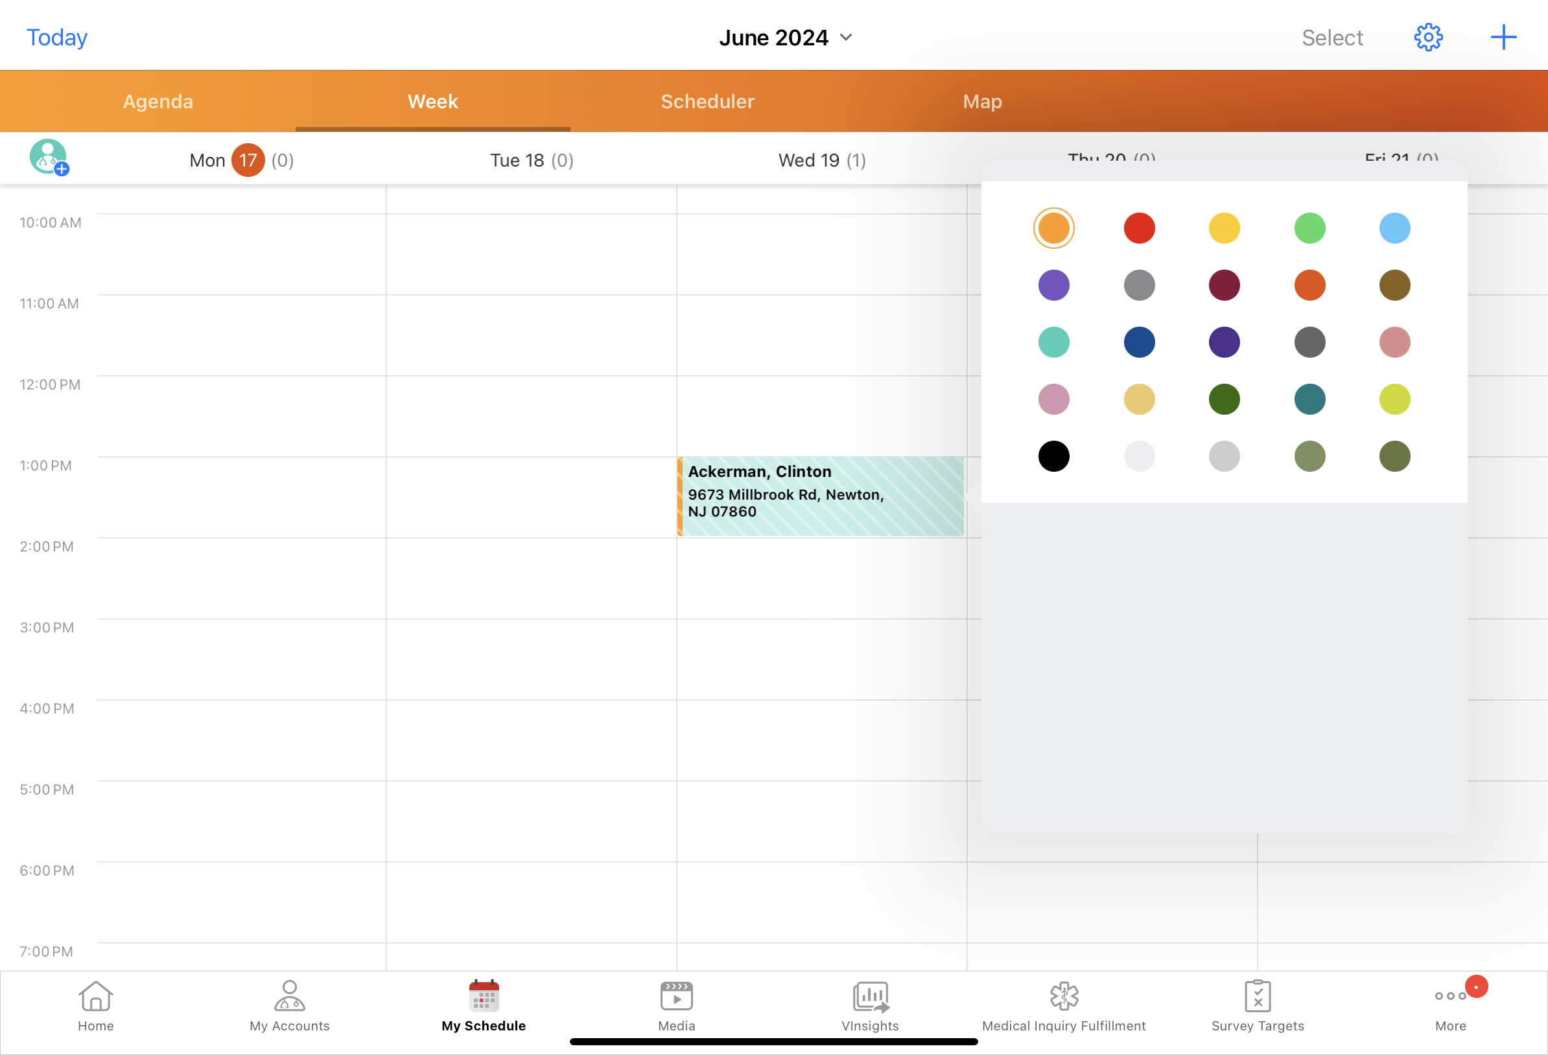The image size is (1548, 1055).
Task: Pick the red color swatch
Action: [1139, 229]
